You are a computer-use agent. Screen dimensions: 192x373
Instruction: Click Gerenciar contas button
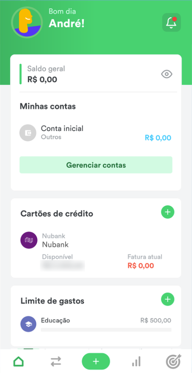tap(96, 165)
